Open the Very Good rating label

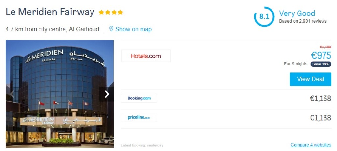[x=297, y=13]
